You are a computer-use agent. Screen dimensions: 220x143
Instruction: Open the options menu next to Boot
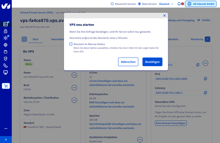pyautogui.click(x=74, y=88)
